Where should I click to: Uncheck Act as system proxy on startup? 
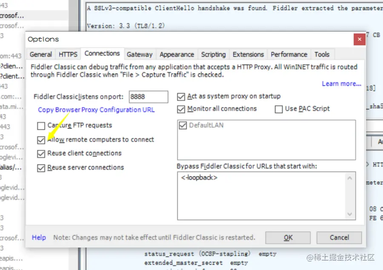pos(181,97)
